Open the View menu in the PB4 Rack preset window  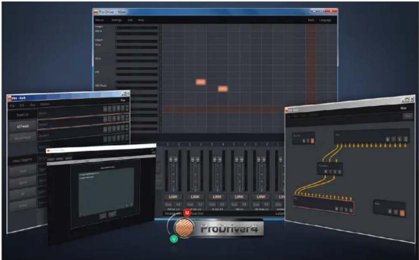tap(32, 105)
